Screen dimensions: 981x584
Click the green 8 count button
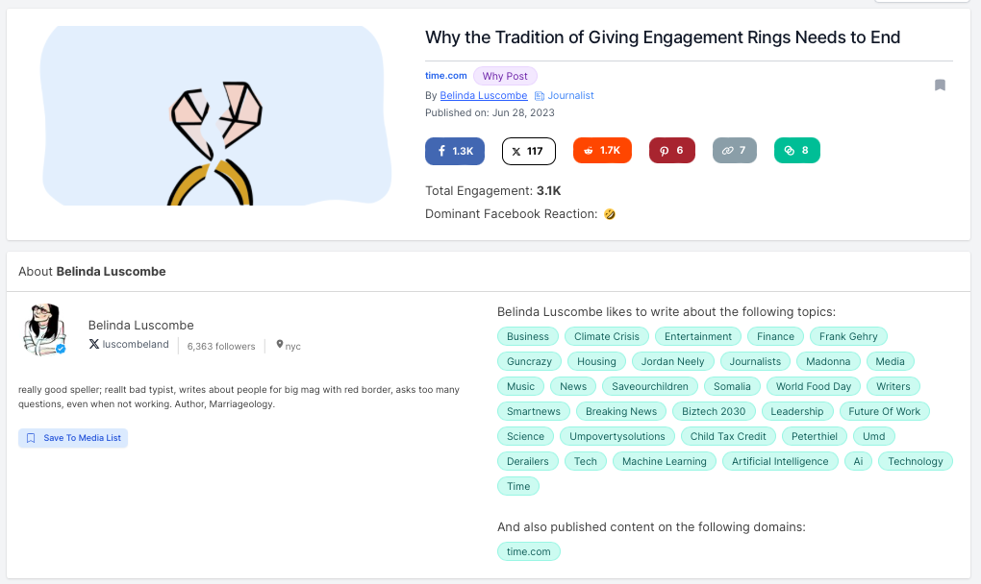pos(796,151)
